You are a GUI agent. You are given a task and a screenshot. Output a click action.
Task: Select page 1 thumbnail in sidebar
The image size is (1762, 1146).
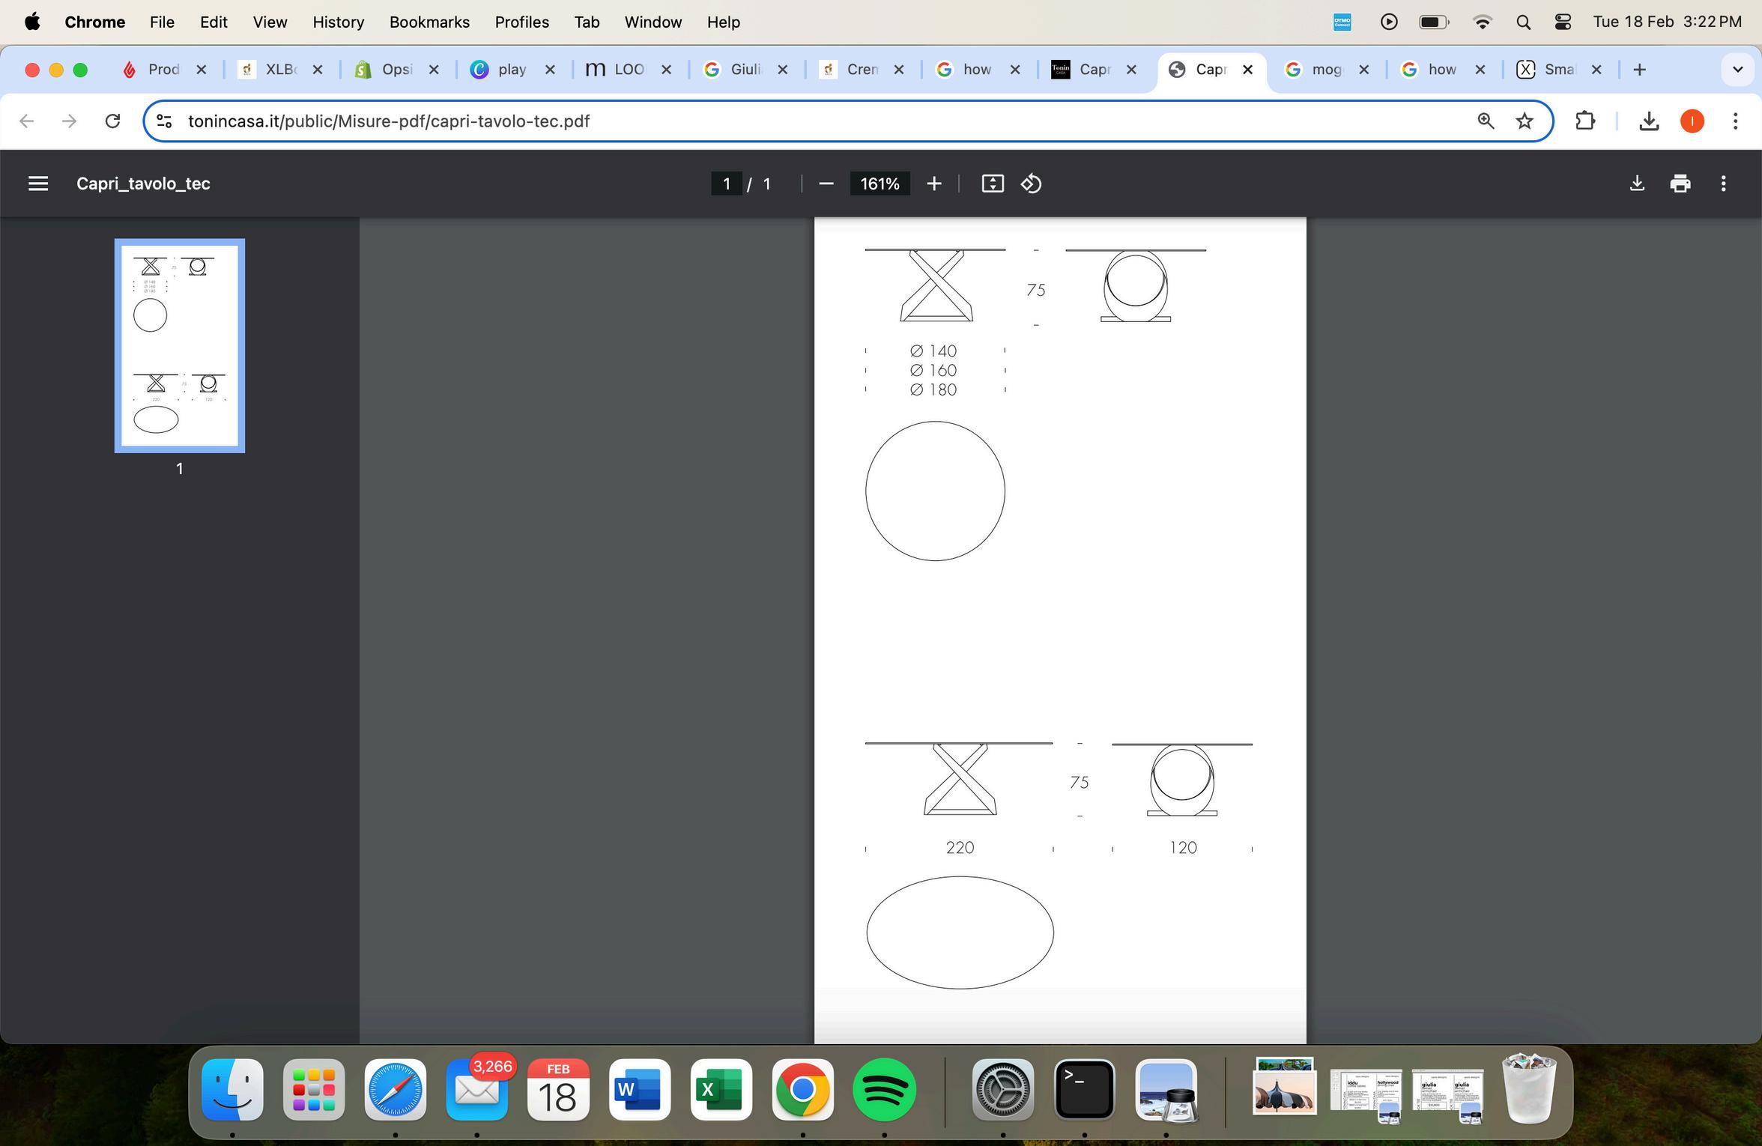[180, 345]
